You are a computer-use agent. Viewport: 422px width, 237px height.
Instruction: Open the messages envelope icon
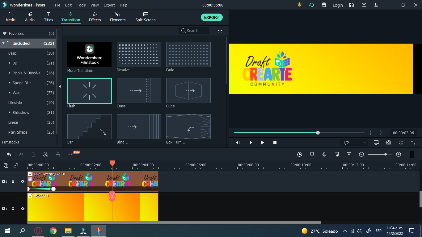[364, 5]
